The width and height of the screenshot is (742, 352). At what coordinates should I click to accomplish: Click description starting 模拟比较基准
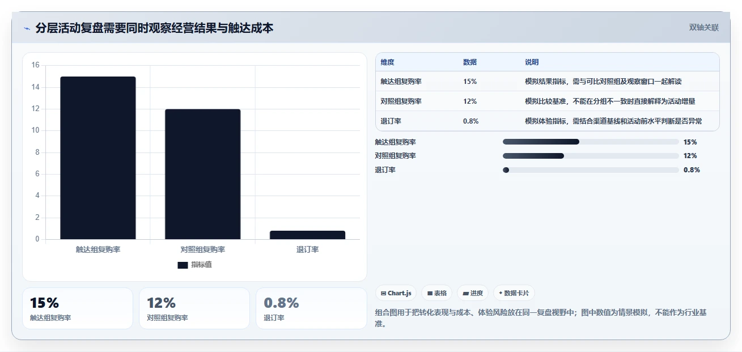pyautogui.click(x=610, y=101)
